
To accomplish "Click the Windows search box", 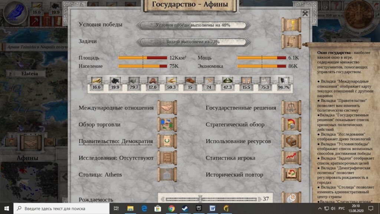I will point(63,208).
